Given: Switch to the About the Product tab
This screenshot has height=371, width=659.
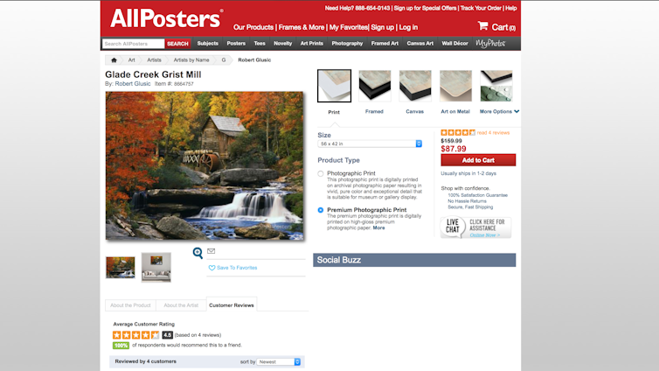Looking at the screenshot, I should pos(130,305).
